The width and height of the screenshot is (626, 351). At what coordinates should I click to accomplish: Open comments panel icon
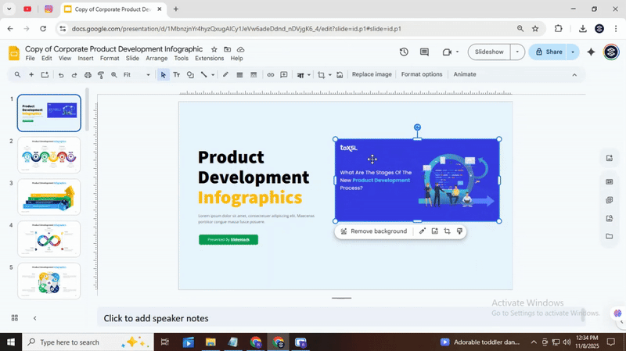(x=424, y=52)
